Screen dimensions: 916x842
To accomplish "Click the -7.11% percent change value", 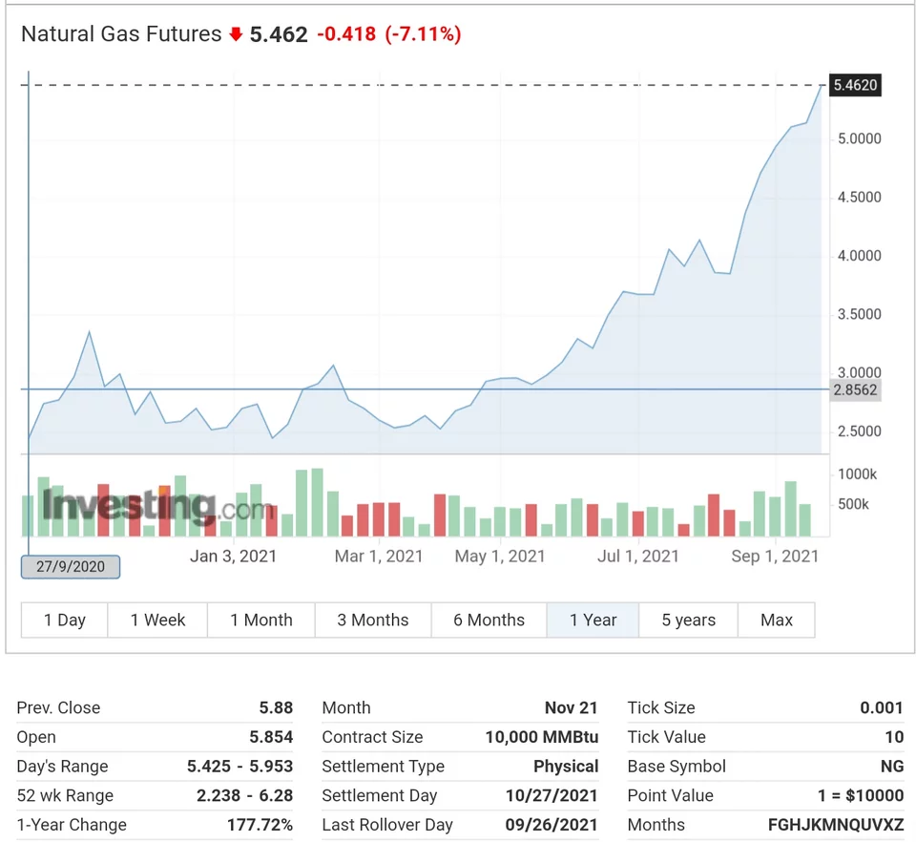I will click(x=423, y=34).
